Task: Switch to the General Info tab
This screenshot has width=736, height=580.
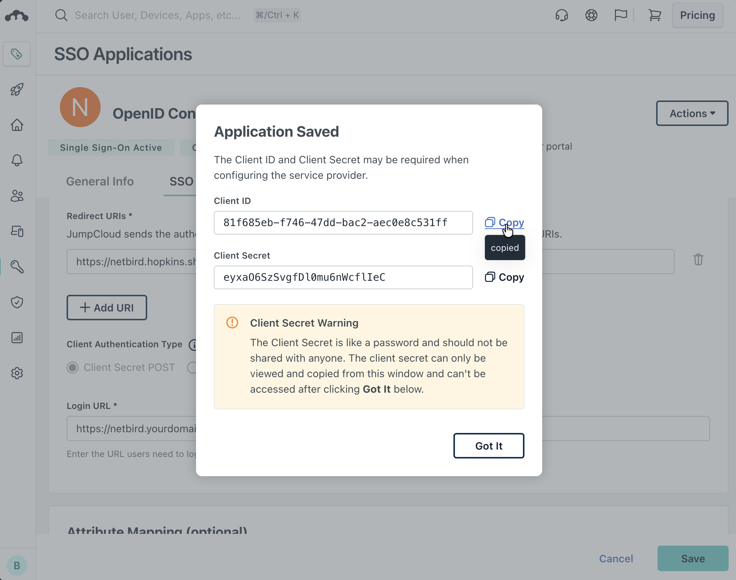Action: tap(100, 181)
